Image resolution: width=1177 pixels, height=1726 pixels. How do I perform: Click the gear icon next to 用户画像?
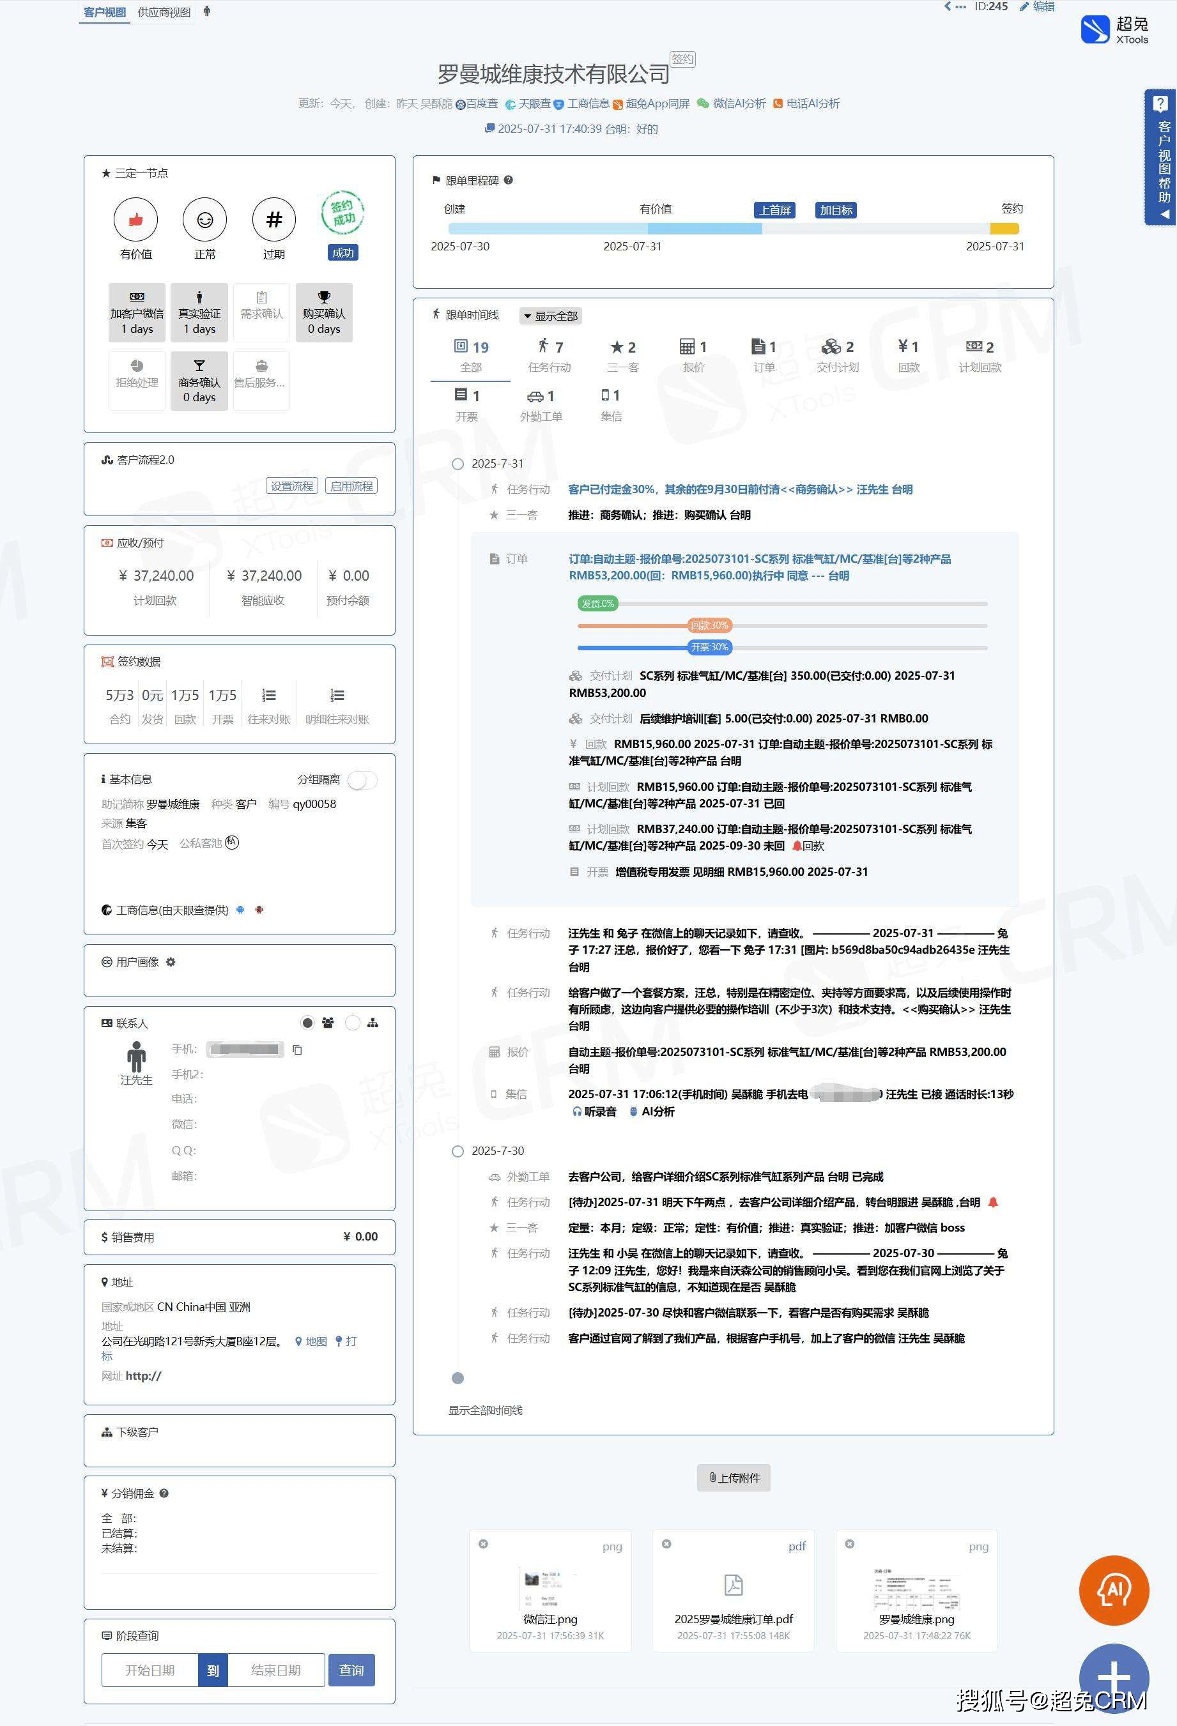(171, 962)
